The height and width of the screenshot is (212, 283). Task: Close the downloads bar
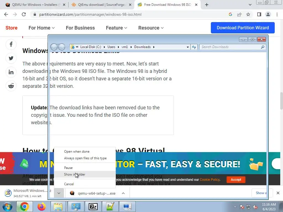[x=278, y=193]
